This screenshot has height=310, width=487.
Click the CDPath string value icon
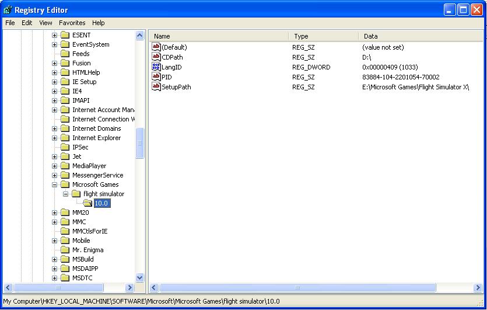156,57
